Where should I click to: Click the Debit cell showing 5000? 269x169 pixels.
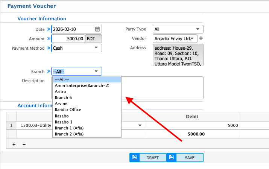tap(192, 125)
